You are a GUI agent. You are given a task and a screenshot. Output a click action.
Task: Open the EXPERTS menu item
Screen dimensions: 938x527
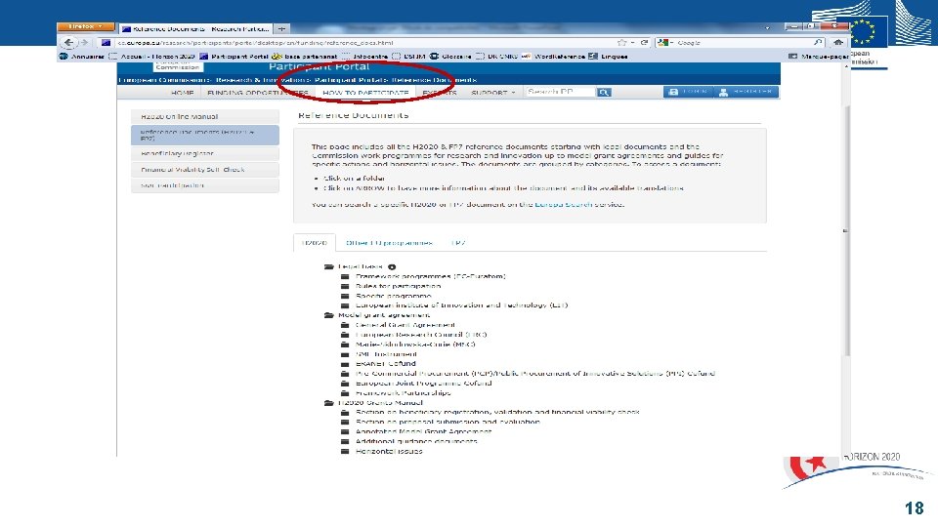[x=439, y=93]
